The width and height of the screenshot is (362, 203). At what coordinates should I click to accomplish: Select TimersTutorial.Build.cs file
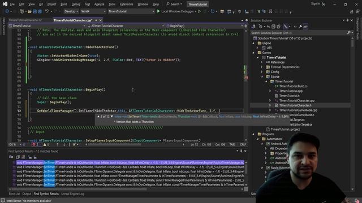293,86
